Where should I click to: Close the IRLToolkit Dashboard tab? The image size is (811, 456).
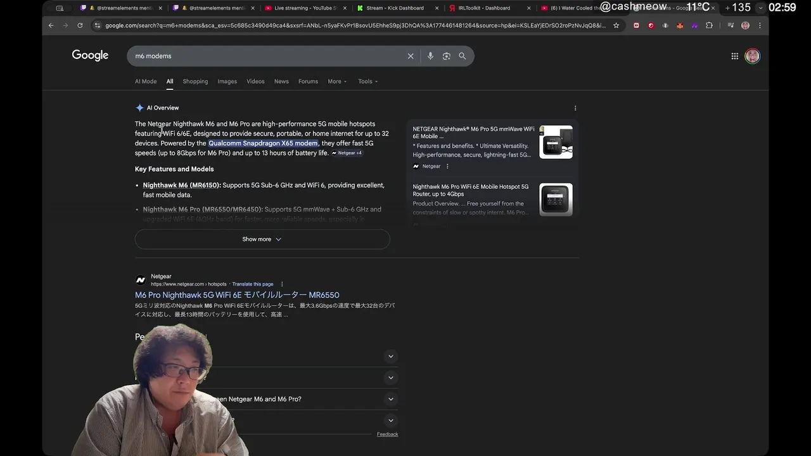(528, 8)
